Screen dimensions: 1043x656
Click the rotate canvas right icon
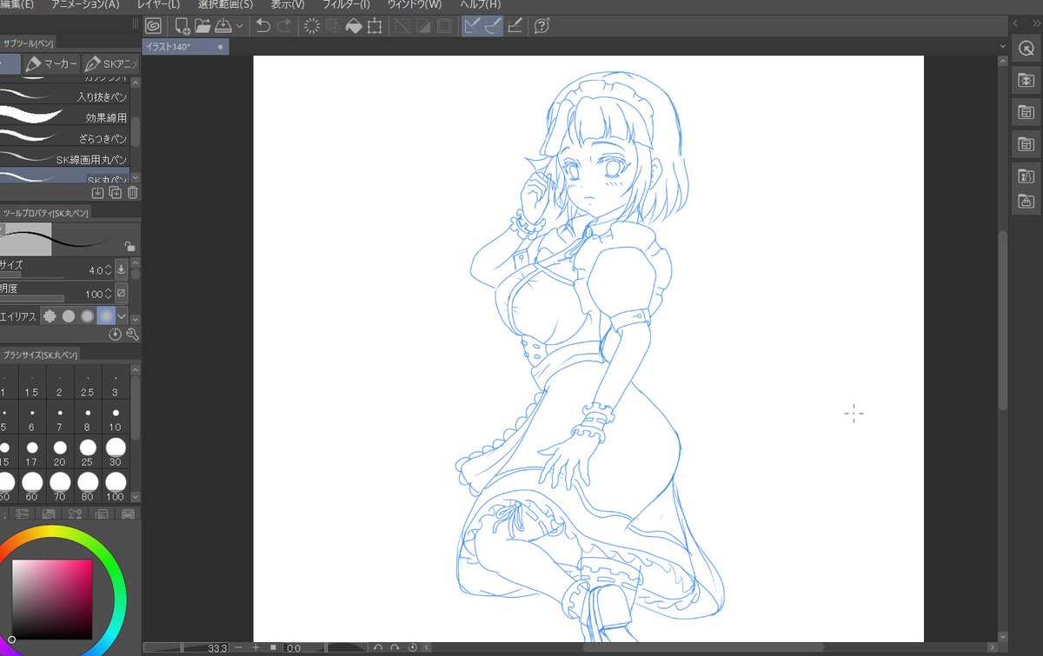coord(395,648)
